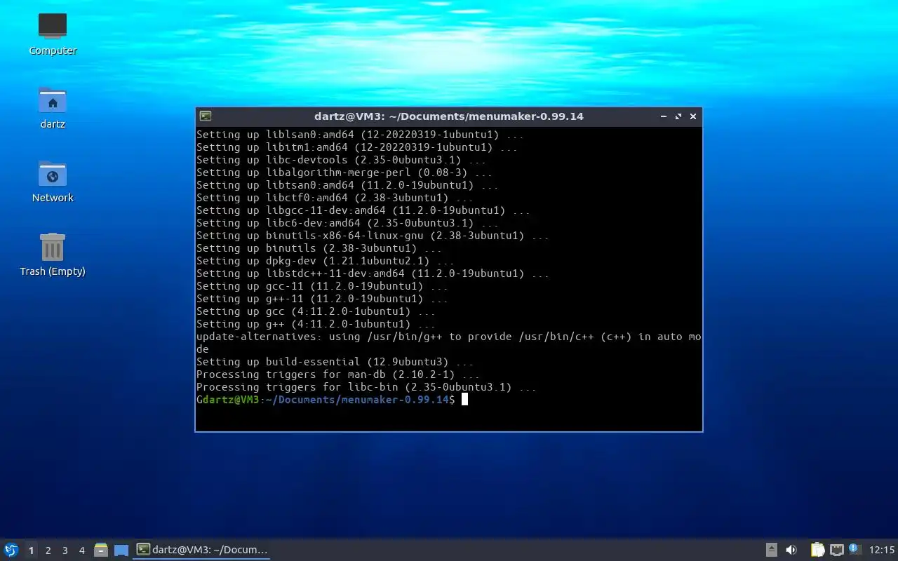The height and width of the screenshot is (561, 898).
Task: Select the Network desktop icon
Action: tap(53, 181)
